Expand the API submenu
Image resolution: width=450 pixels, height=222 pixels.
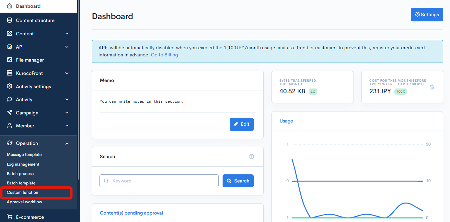[67, 47]
